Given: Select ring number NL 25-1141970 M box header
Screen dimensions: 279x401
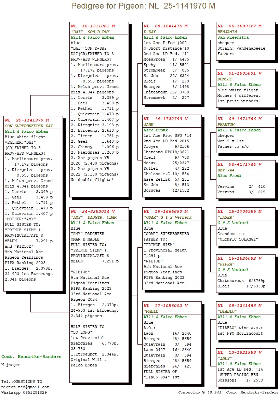Looking at the screenshot, I should coord(27,120).
